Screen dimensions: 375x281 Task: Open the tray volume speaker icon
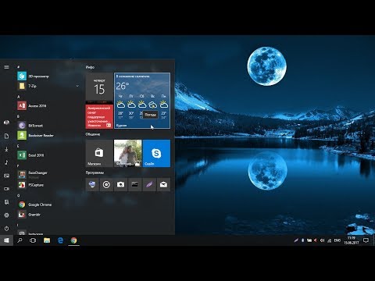[x=322, y=240]
